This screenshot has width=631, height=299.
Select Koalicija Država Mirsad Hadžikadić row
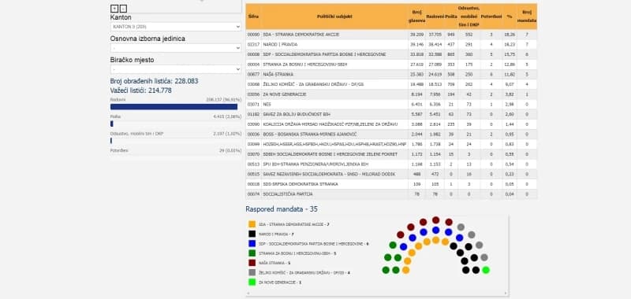point(391,124)
